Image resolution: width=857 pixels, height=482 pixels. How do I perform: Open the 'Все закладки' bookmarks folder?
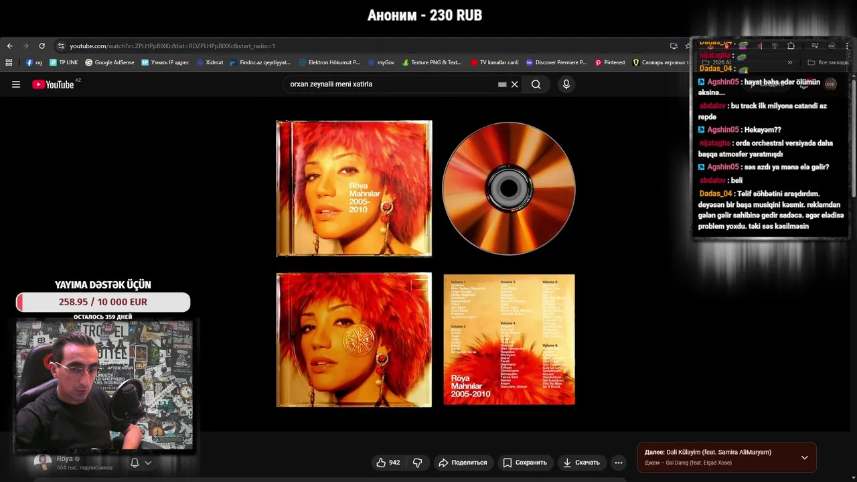point(828,62)
